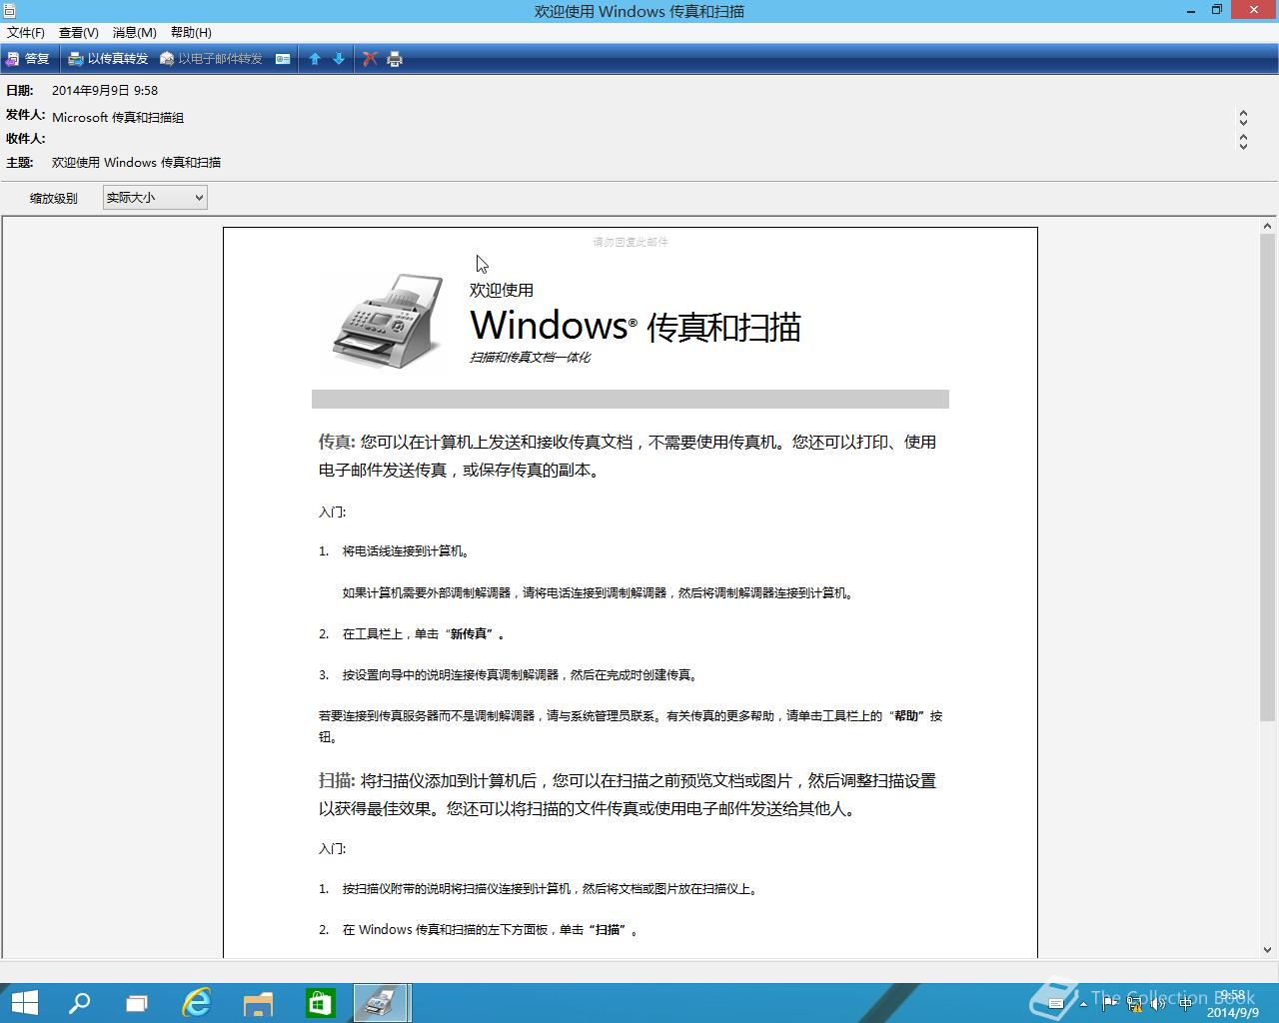
Task: Open the Store app on taskbar
Action: [320, 1003]
